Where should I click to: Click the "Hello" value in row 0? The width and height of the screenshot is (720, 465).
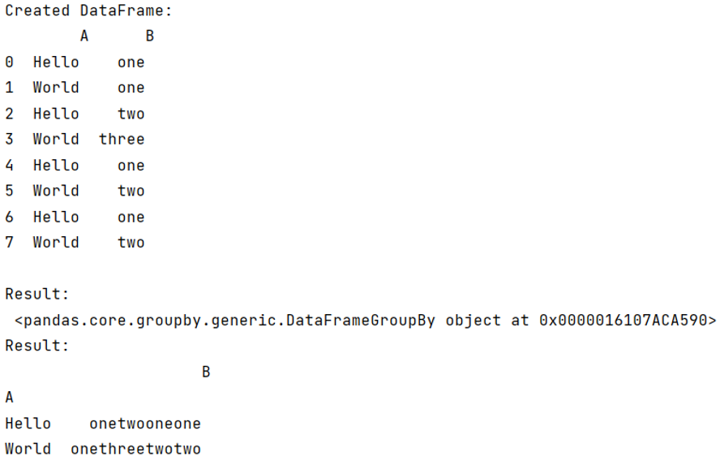pyautogui.click(x=56, y=62)
